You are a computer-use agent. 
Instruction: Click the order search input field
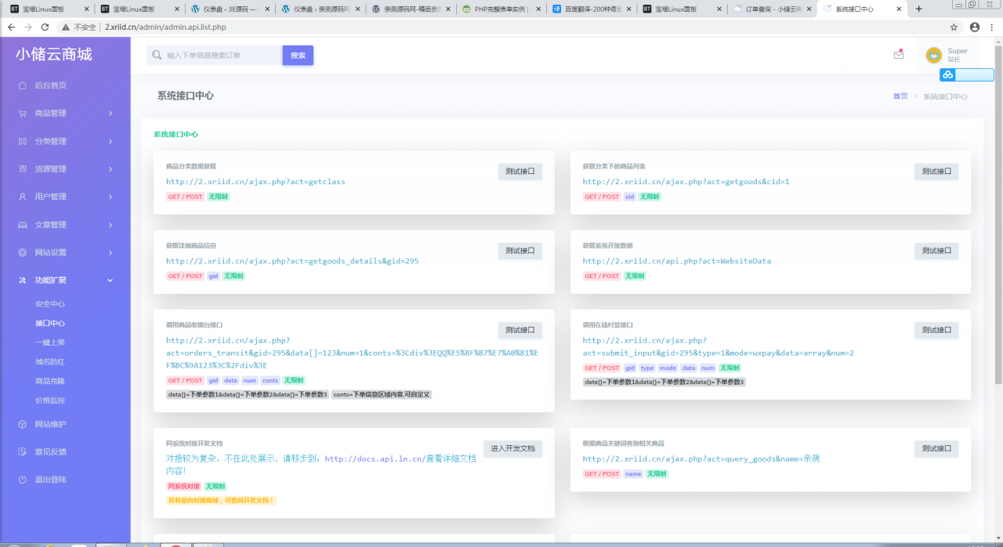[223, 56]
